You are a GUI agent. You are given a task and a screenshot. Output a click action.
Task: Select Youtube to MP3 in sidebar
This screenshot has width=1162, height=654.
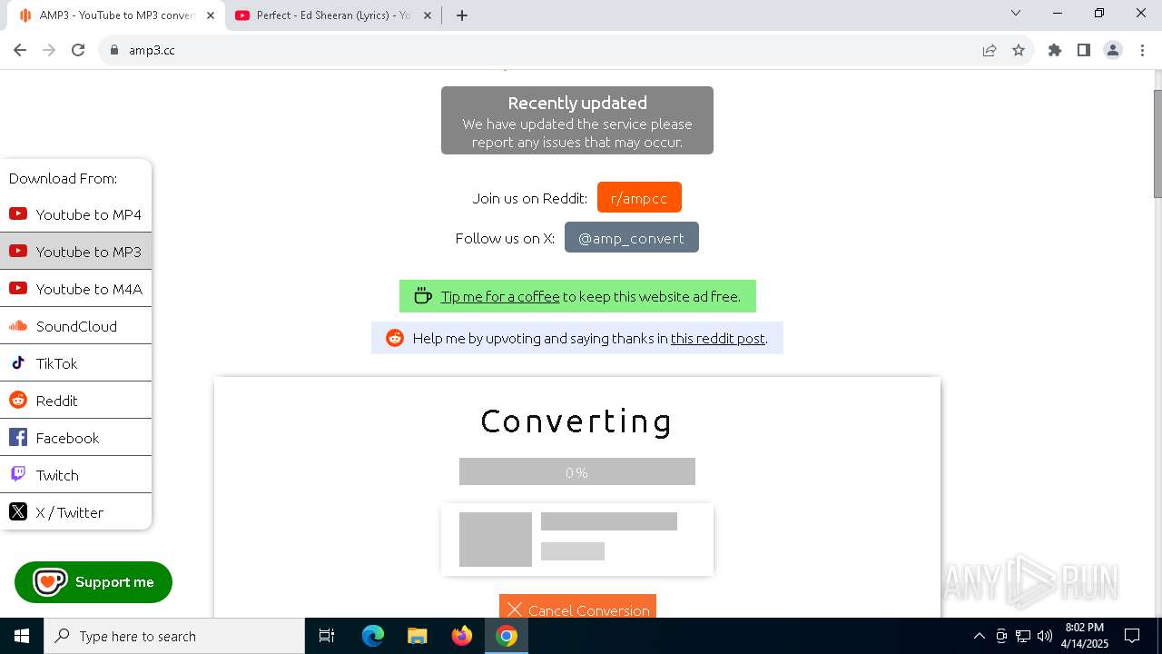[75, 252]
